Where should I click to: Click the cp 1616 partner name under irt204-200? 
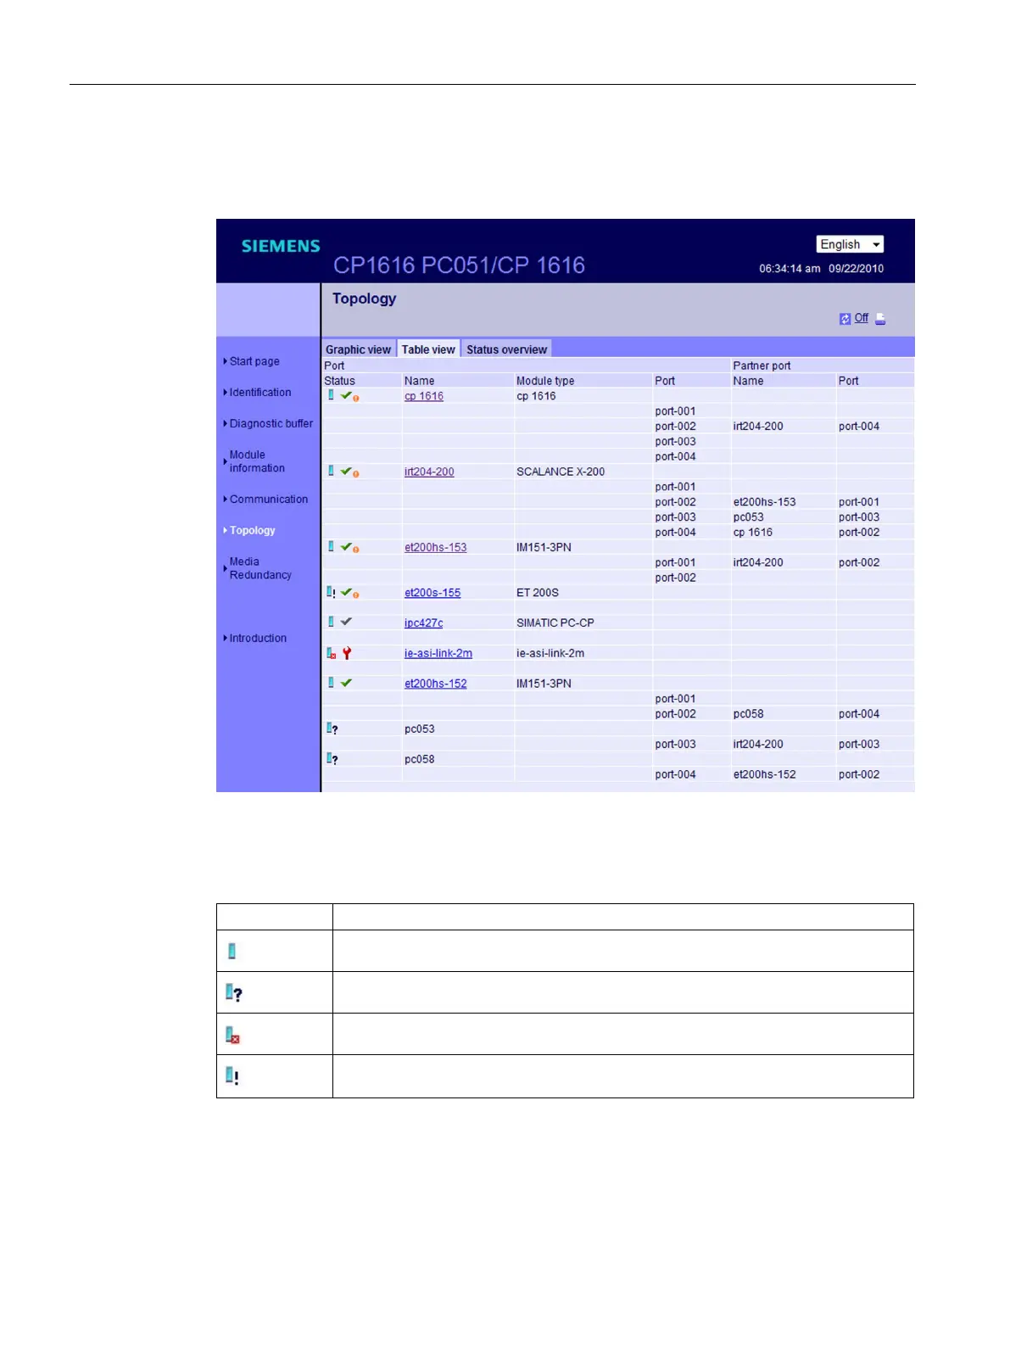point(753,533)
